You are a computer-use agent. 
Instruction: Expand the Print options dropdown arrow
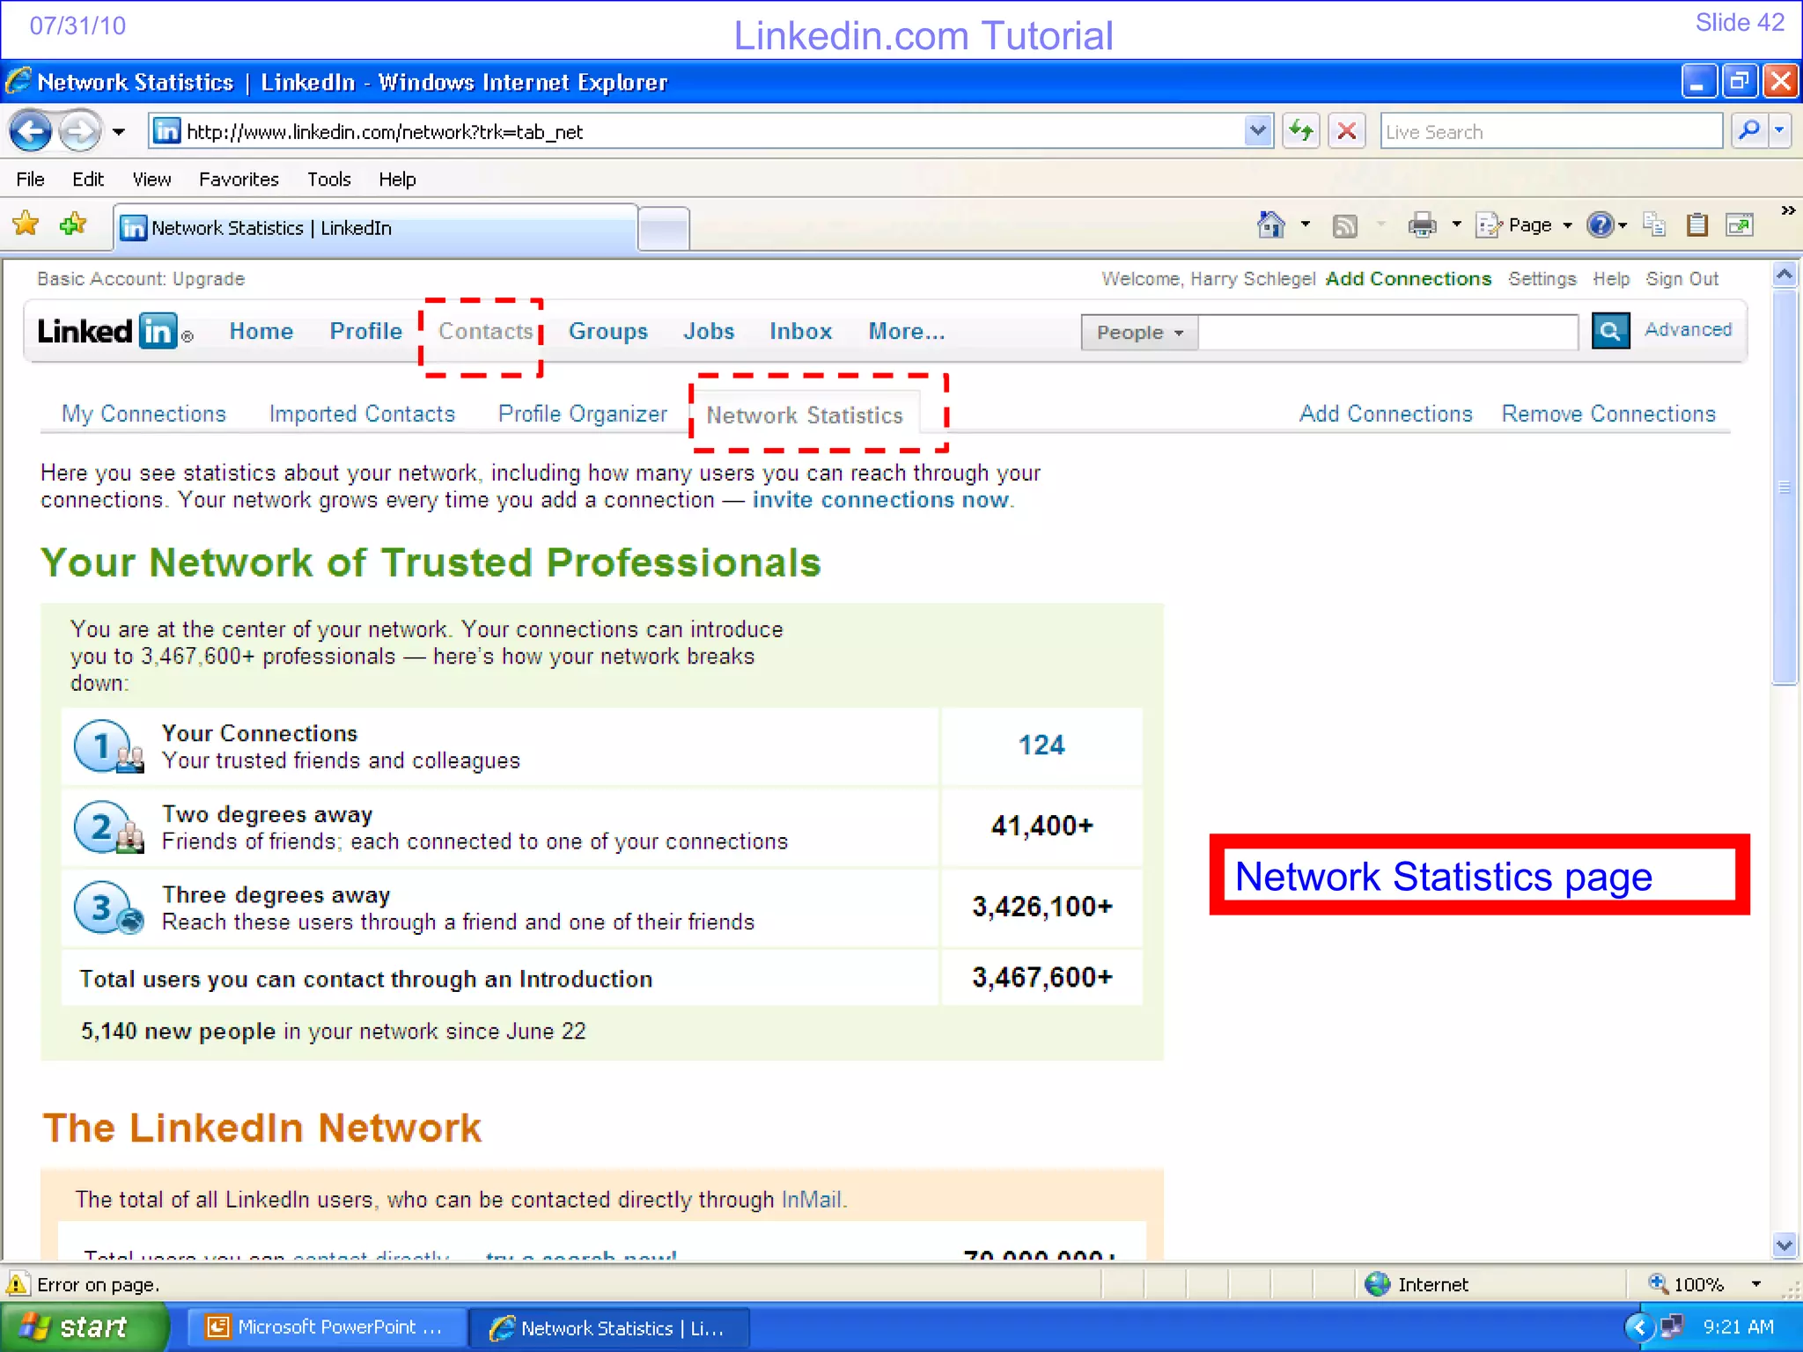coord(1456,225)
